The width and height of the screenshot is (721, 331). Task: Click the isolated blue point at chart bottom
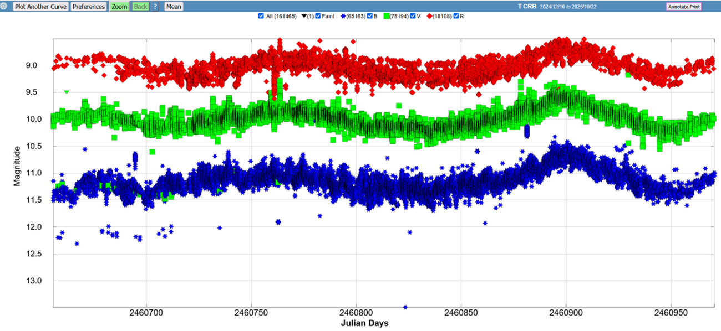click(405, 307)
